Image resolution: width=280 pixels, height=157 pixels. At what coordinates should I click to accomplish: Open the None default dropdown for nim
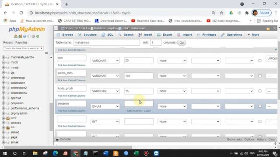(x=172, y=61)
